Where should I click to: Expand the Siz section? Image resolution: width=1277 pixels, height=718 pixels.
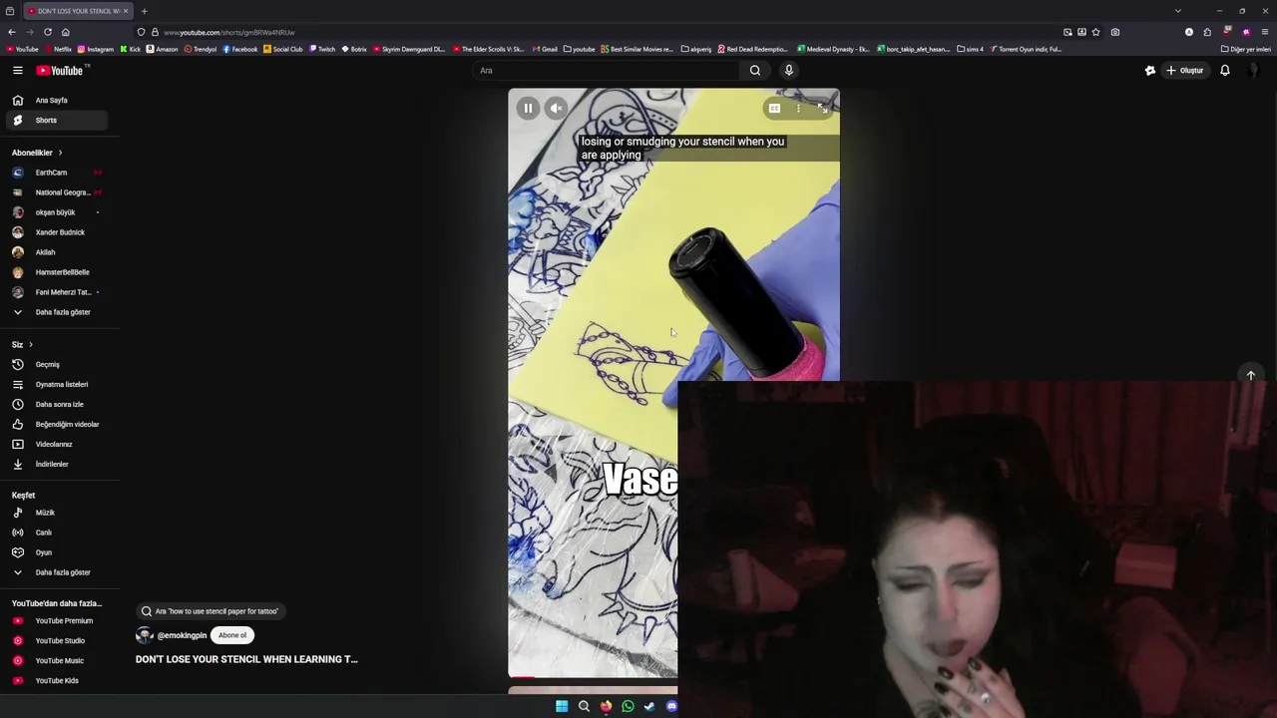coord(22,344)
